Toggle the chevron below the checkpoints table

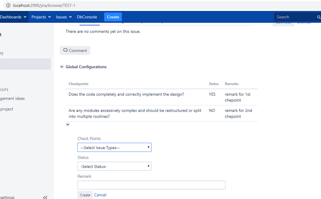tap(68, 125)
